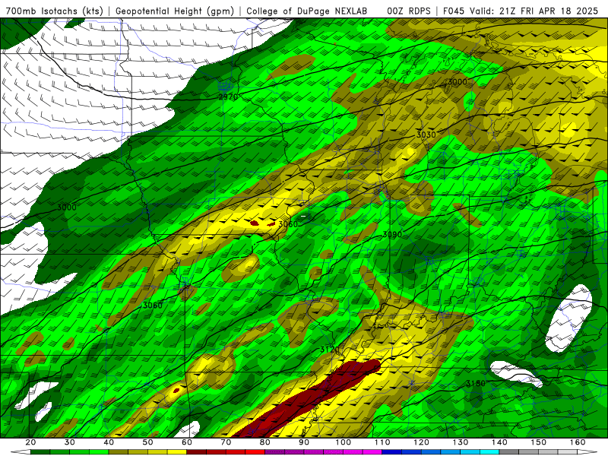Click the "Geopotential Height (gpm)" header label
Screen dimensions: 608x456
pos(175,11)
